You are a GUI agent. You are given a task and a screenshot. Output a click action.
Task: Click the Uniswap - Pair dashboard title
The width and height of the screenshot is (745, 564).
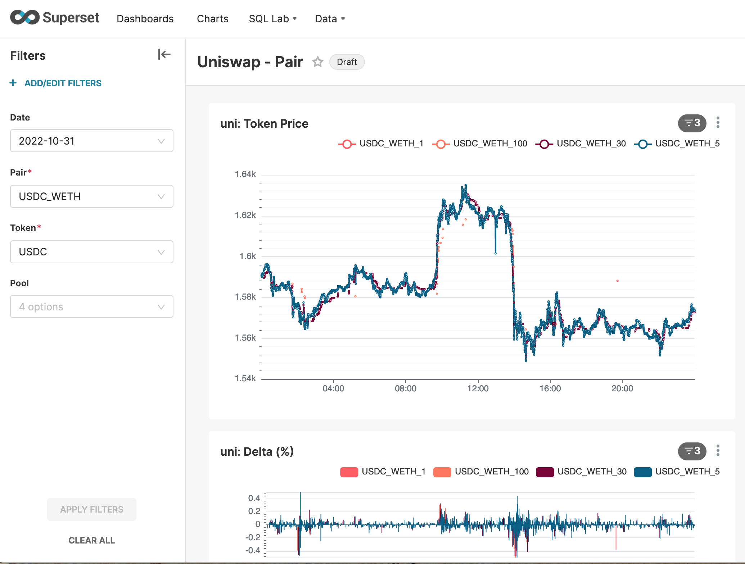pyautogui.click(x=250, y=62)
